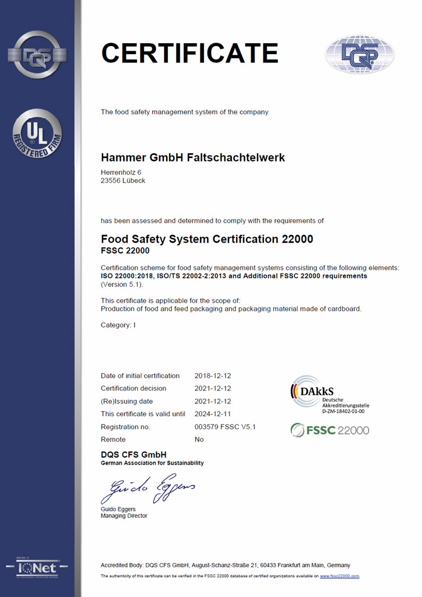Click initial certification date 2018-12-12
The image size is (422, 597).
point(213,376)
